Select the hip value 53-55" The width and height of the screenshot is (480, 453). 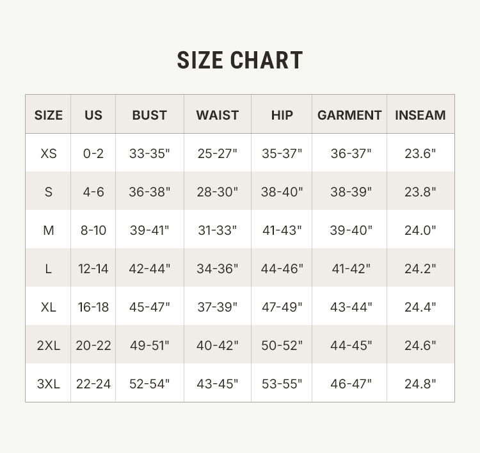[x=282, y=384]
